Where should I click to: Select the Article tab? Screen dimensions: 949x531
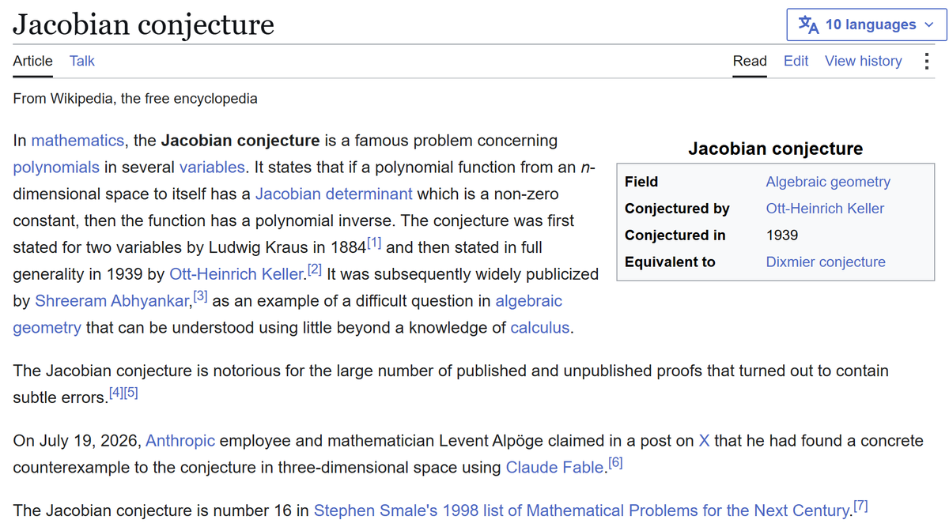[x=33, y=61]
